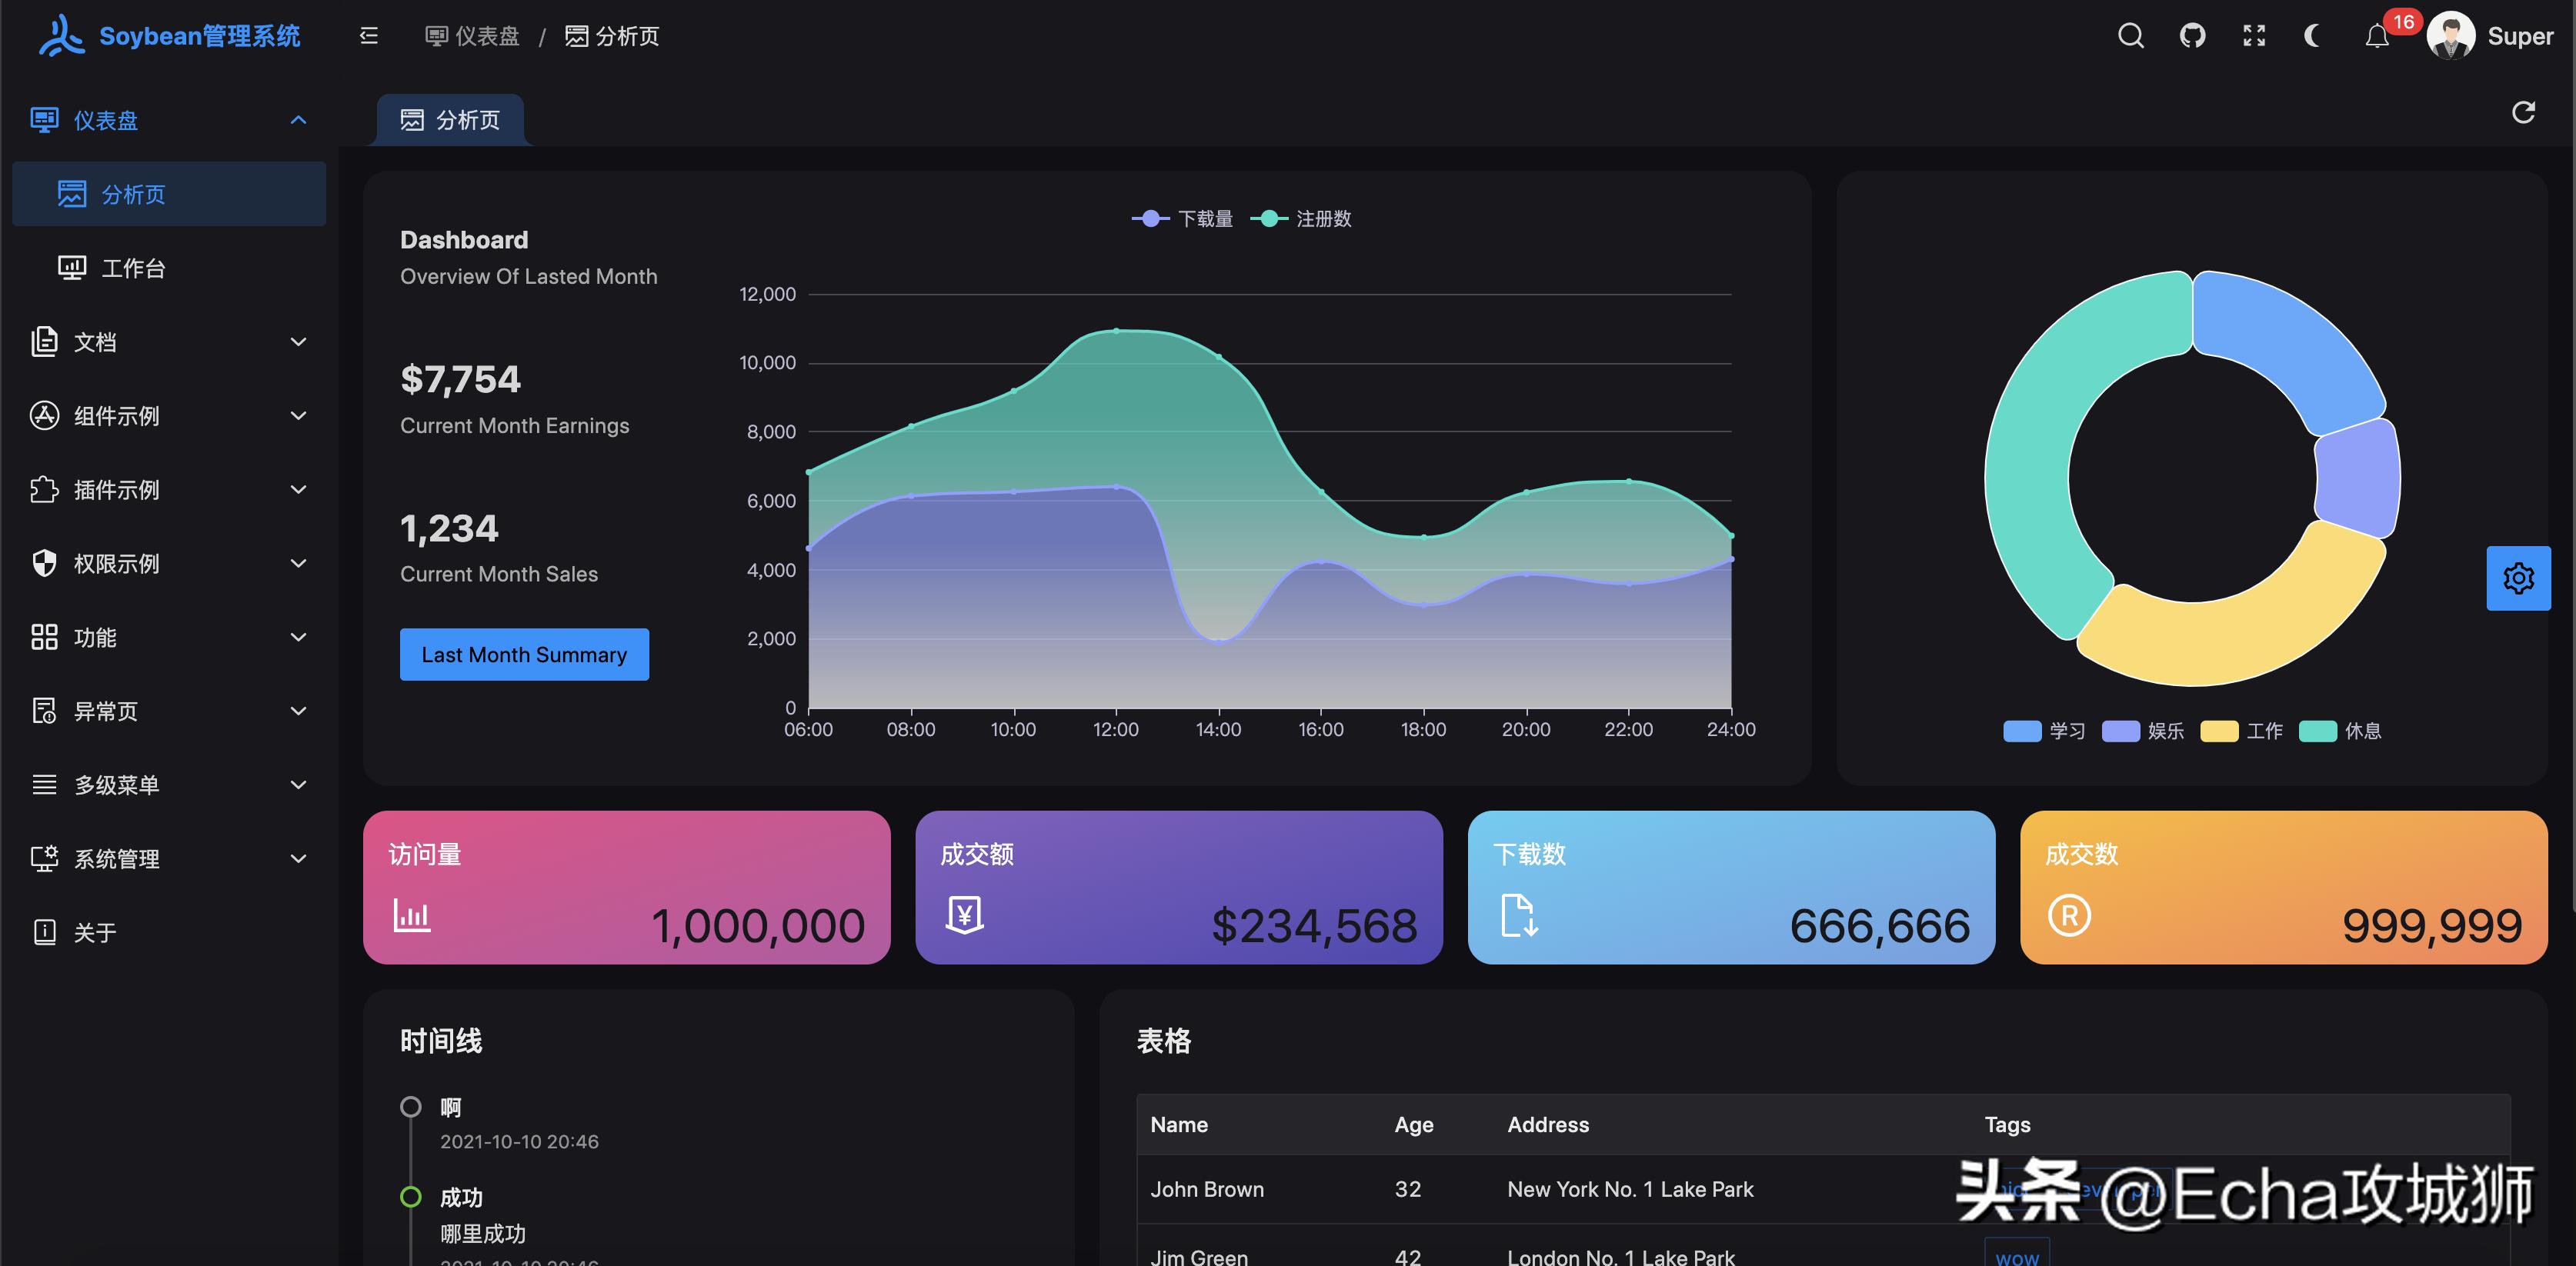This screenshot has height=1266, width=2576.
Task: Enter fullscreen mode via header icon
Action: pyautogui.click(x=2254, y=37)
